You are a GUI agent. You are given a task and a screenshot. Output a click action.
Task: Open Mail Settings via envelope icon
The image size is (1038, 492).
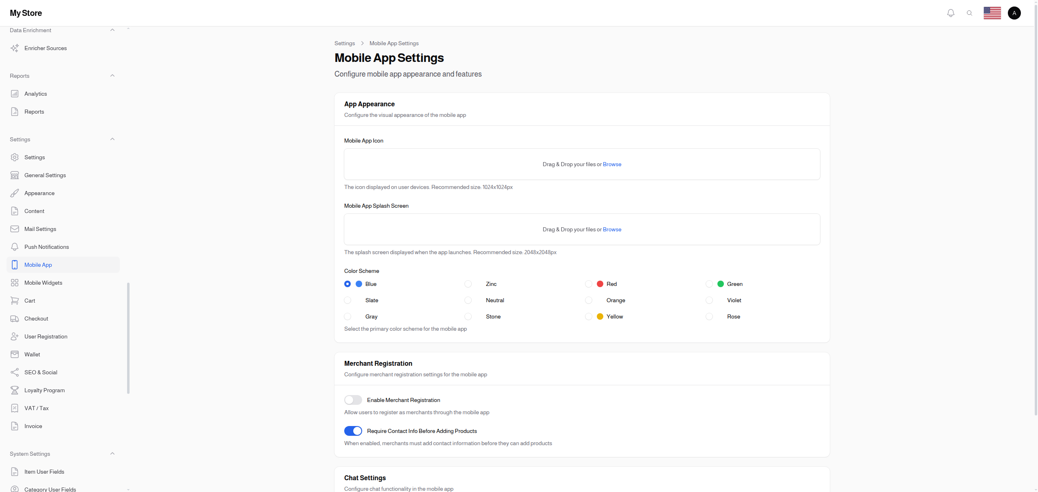click(15, 229)
